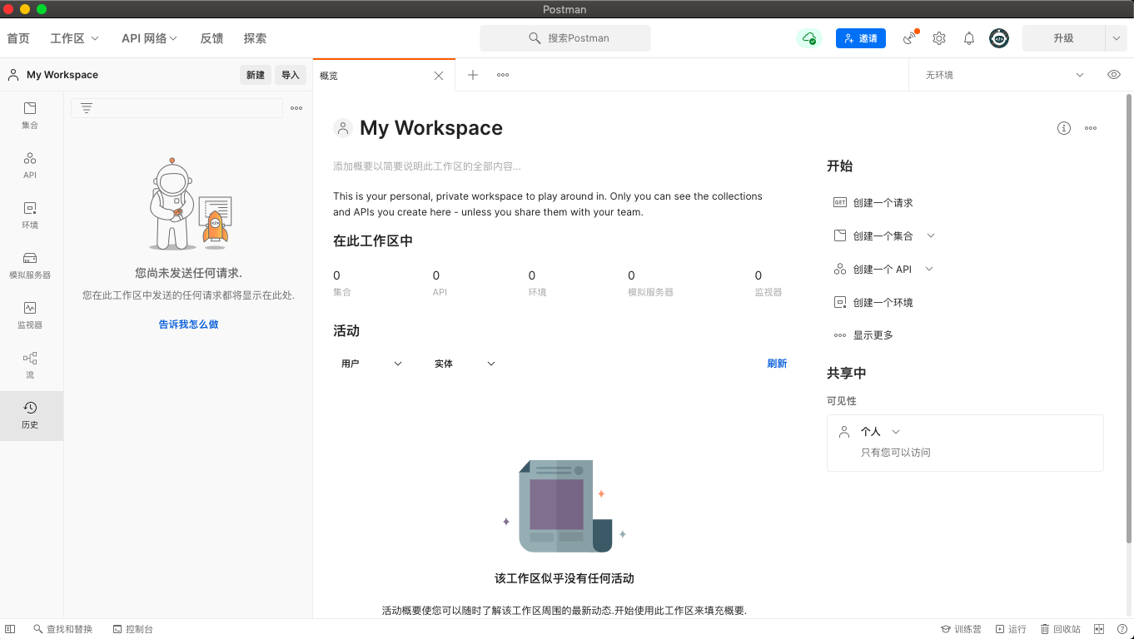Expand the 创建一个集合 dropdown chevron
The width and height of the screenshot is (1134, 639).
tap(930, 235)
